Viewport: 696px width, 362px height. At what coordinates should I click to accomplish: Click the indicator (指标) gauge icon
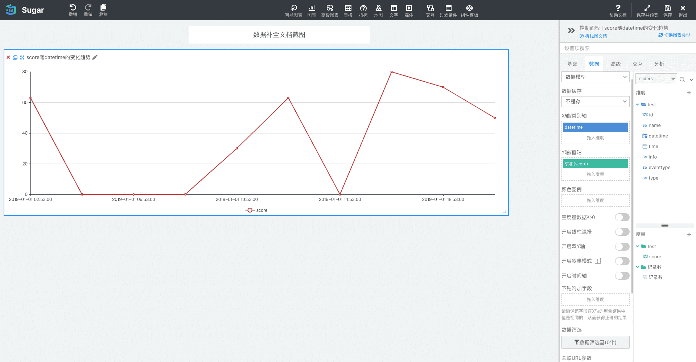(363, 8)
